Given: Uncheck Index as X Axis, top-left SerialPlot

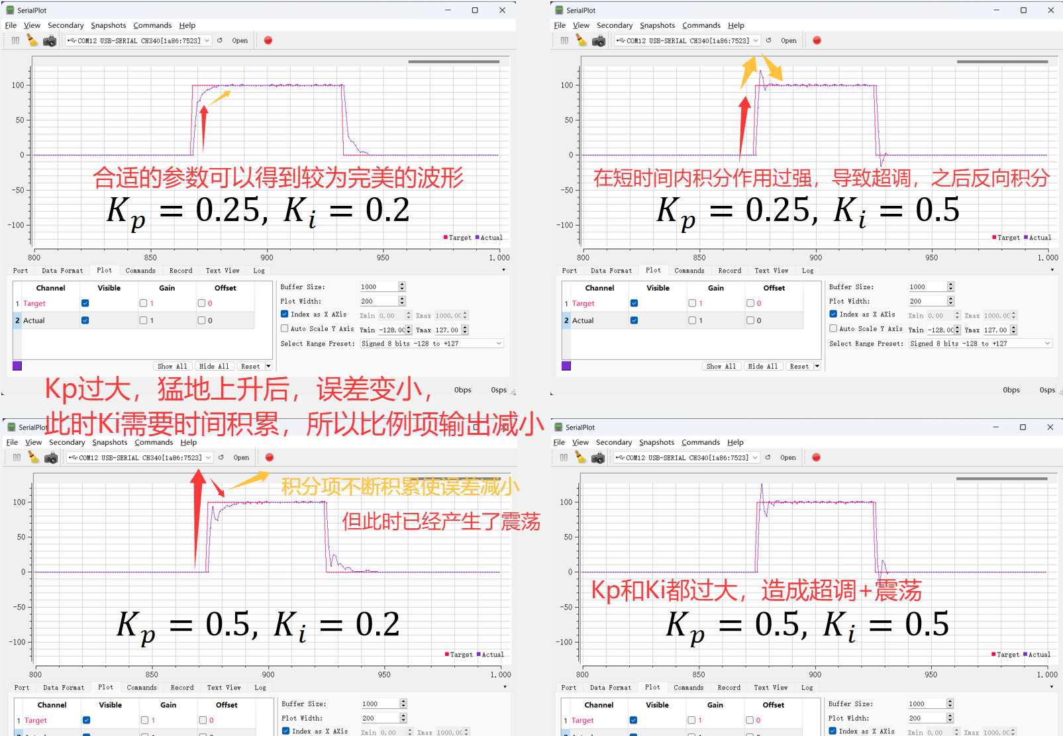Looking at the screenshot, I should point(285,314).
